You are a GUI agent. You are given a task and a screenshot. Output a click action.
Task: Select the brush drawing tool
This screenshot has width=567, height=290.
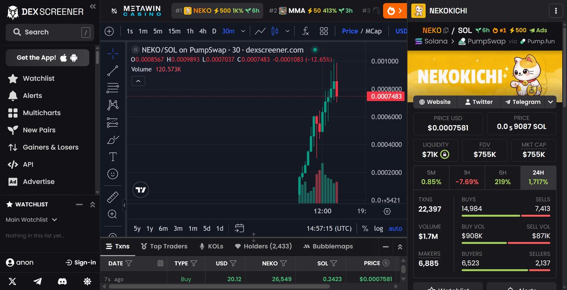(x=112, y=139)
